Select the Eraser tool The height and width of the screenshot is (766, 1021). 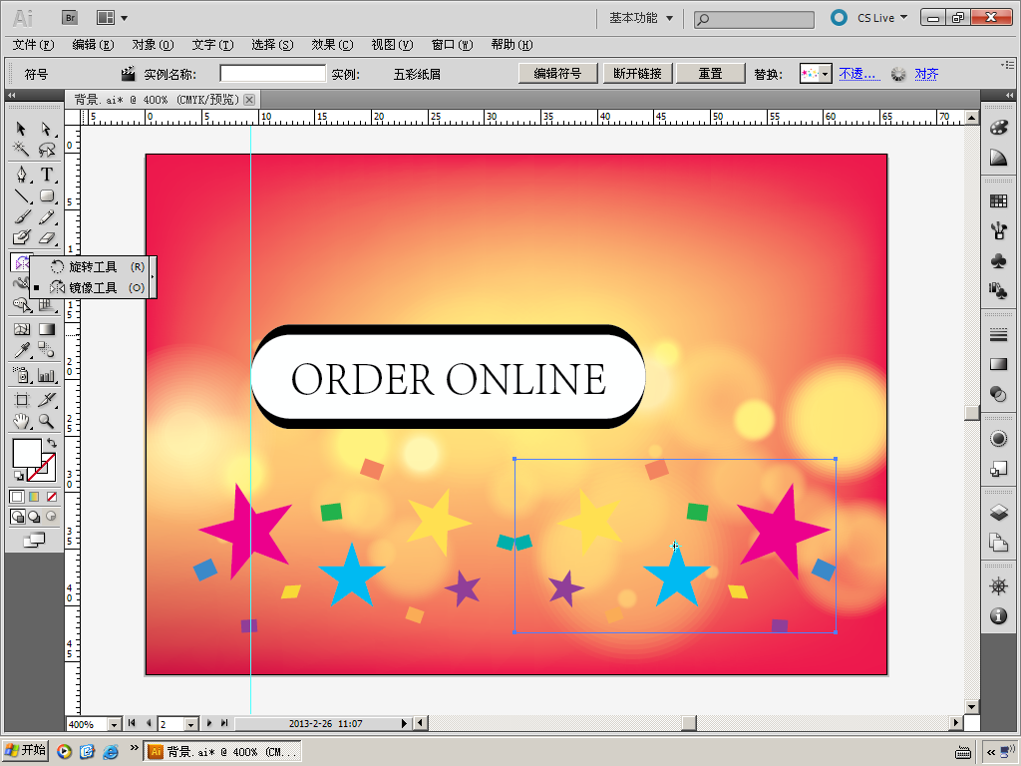pos(46,237)
